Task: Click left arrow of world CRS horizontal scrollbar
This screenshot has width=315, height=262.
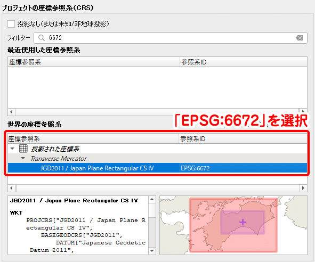Action: pyautogui.click(x=11, y=188)
